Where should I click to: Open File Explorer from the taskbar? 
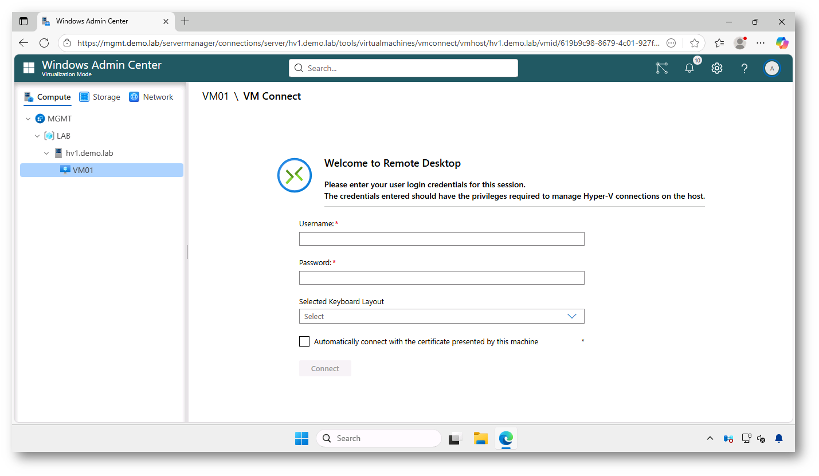(x=480, y=438)
